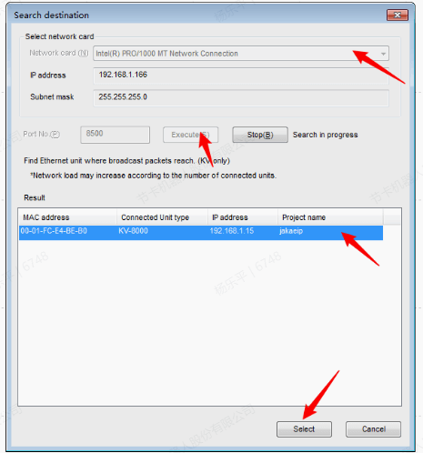Click the 192.168.1.15 cell in results

click(232, 231)
